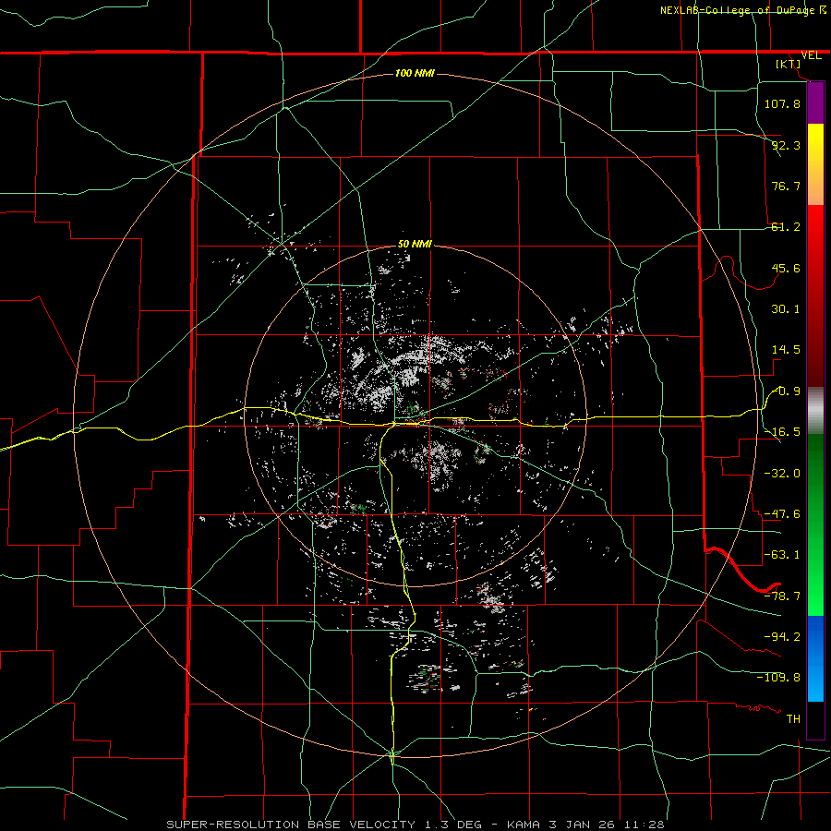The width and height of the screenshot is (831, 831).
Task: Click the 61.2 legend value
Action: 786,227
